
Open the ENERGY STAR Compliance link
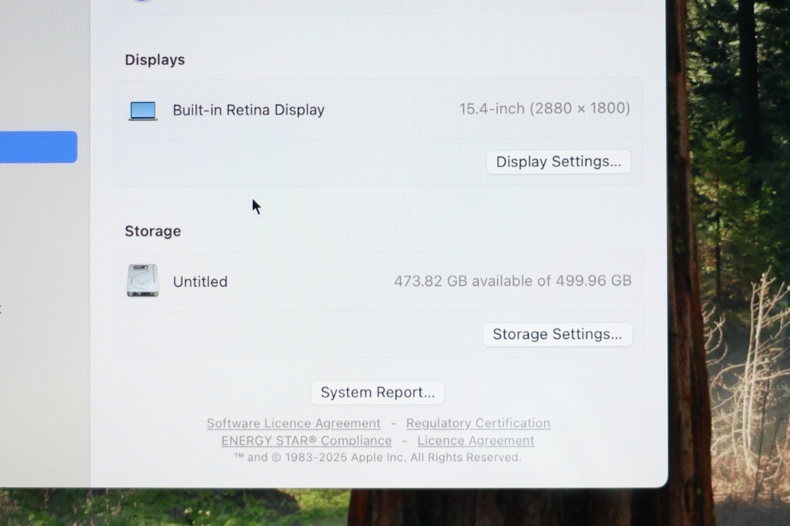(307, 441)
